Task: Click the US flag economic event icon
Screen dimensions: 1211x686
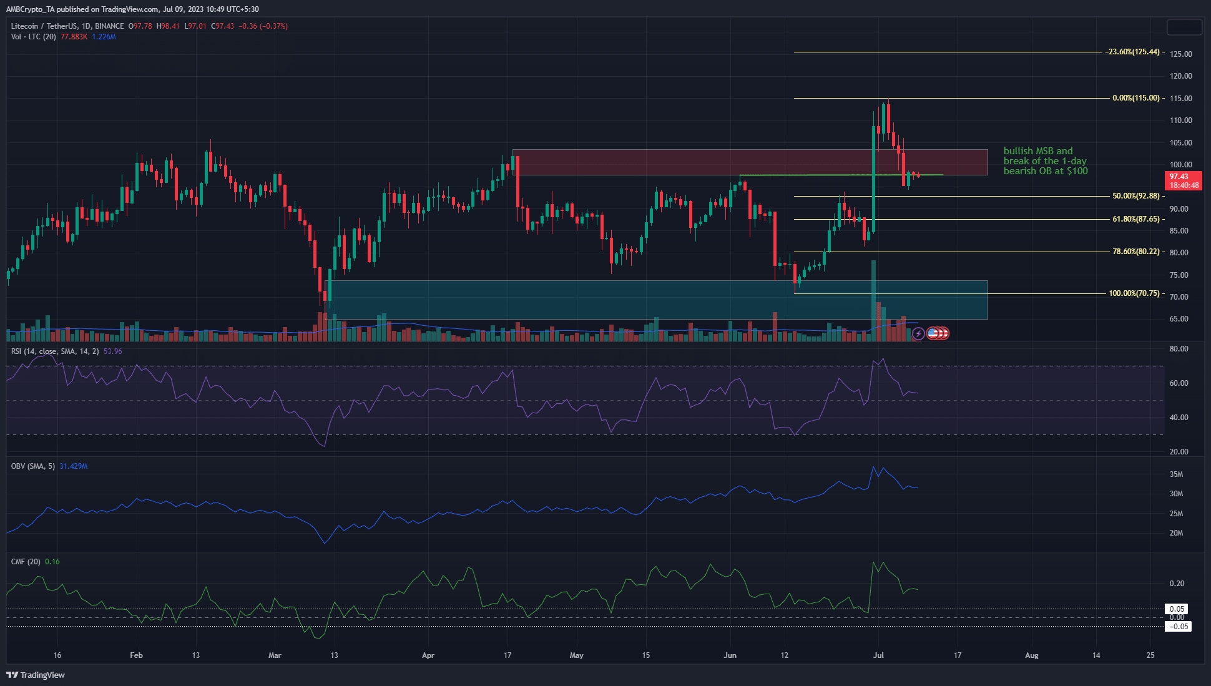Action: click(933, 333)
